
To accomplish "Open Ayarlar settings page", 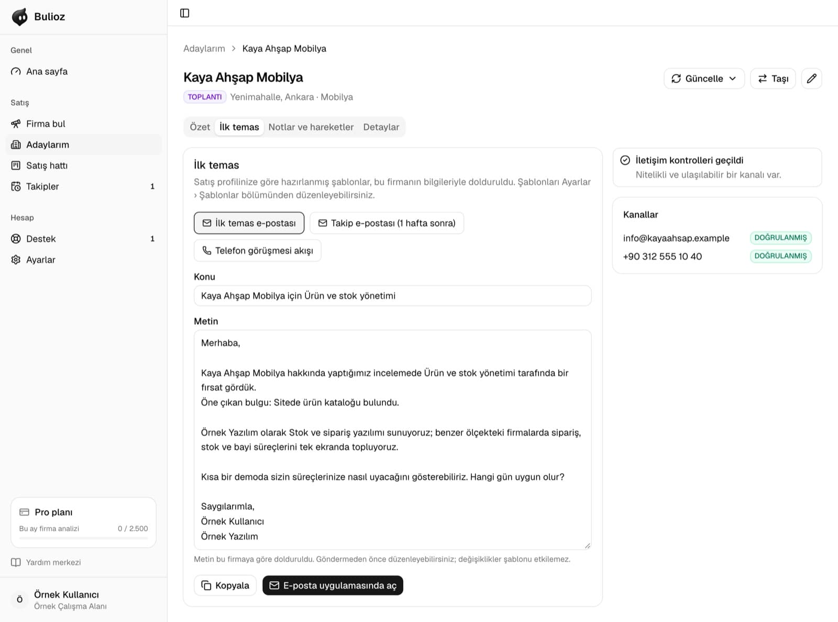I will (84, 260).
